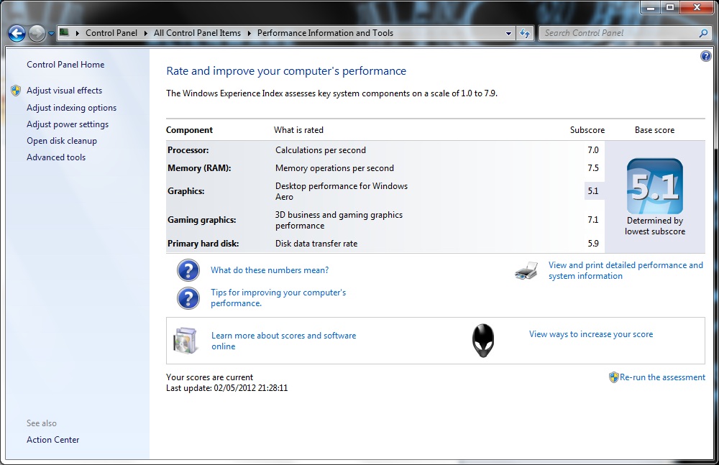Go back with the blue Back arrow
Viewport: 719px width, 465px height.
click(17, 33)
